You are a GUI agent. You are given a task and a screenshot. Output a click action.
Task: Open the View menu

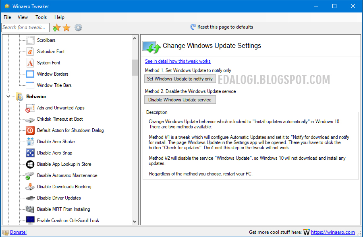point(23,17)
